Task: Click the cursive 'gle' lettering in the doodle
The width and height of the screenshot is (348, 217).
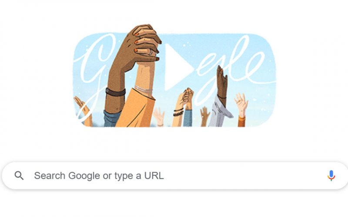Action: click(x=233, y=69)
